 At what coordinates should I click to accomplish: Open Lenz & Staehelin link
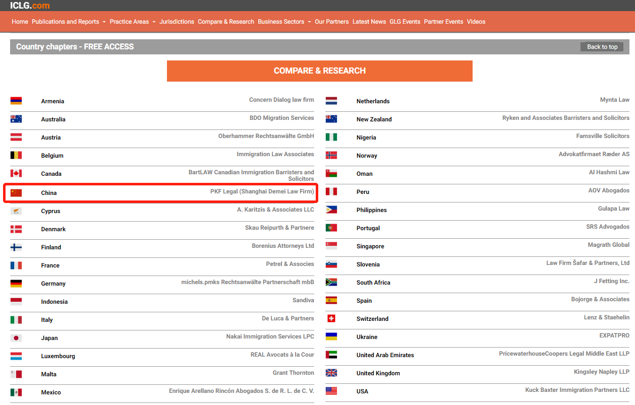click(x=607, y=317)
